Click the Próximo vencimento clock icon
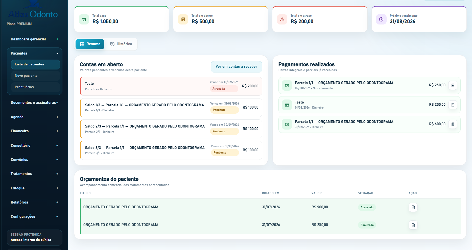Viewport: 472px width, 250px height. coord(381,19)
